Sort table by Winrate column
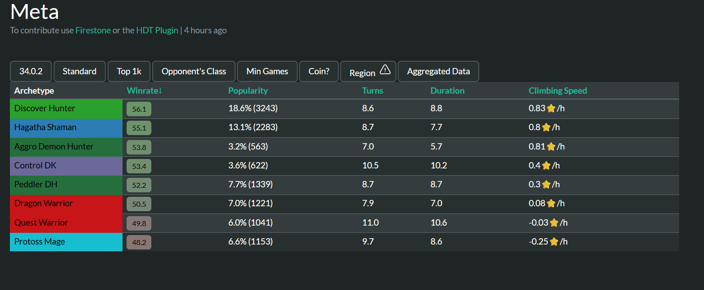Viewport: 704px width, 290px height. coord(144,91)
